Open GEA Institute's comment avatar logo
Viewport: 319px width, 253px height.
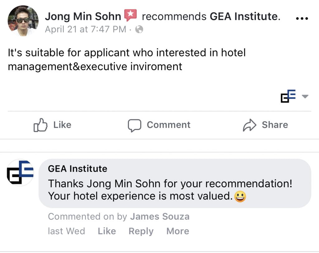tap(20, 172)
